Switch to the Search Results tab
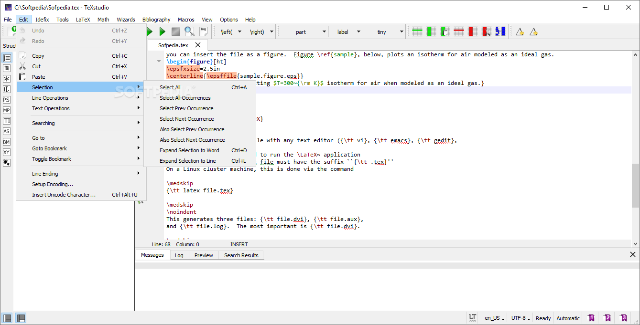 point(241,255)
